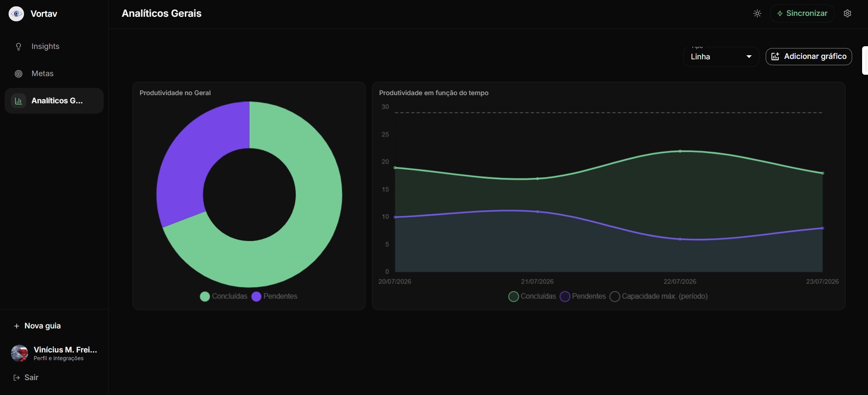Click the 21/07/2026 axis date label
The height and width of the screenshot is (395, 868).
pyautogui.click(x=537, y=281)
